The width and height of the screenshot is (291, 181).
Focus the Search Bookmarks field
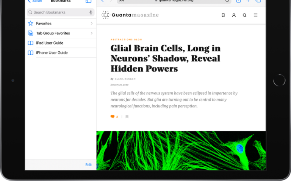[x=61, y=12]
